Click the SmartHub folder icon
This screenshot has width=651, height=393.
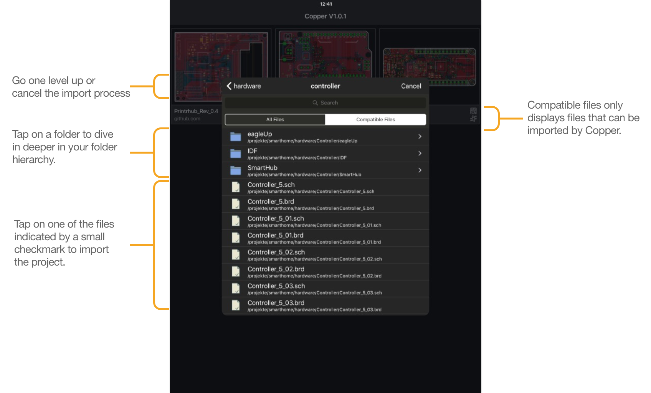(235, 170)
